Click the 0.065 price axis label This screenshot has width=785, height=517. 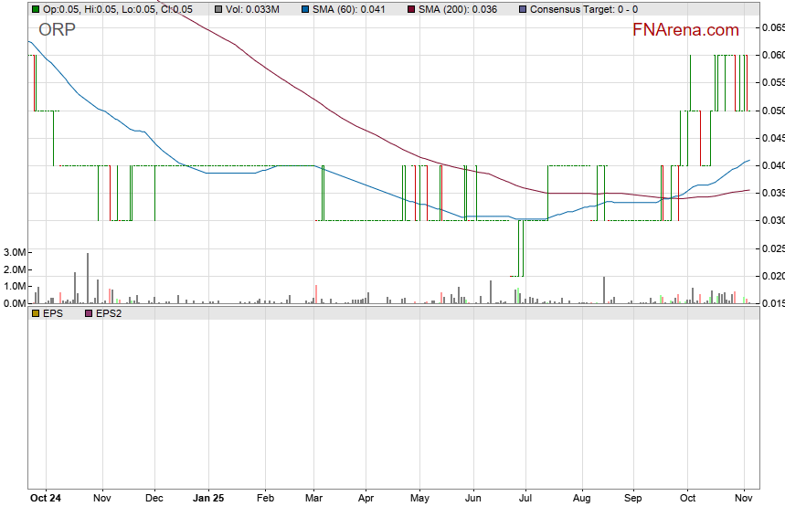coord(772,28)
